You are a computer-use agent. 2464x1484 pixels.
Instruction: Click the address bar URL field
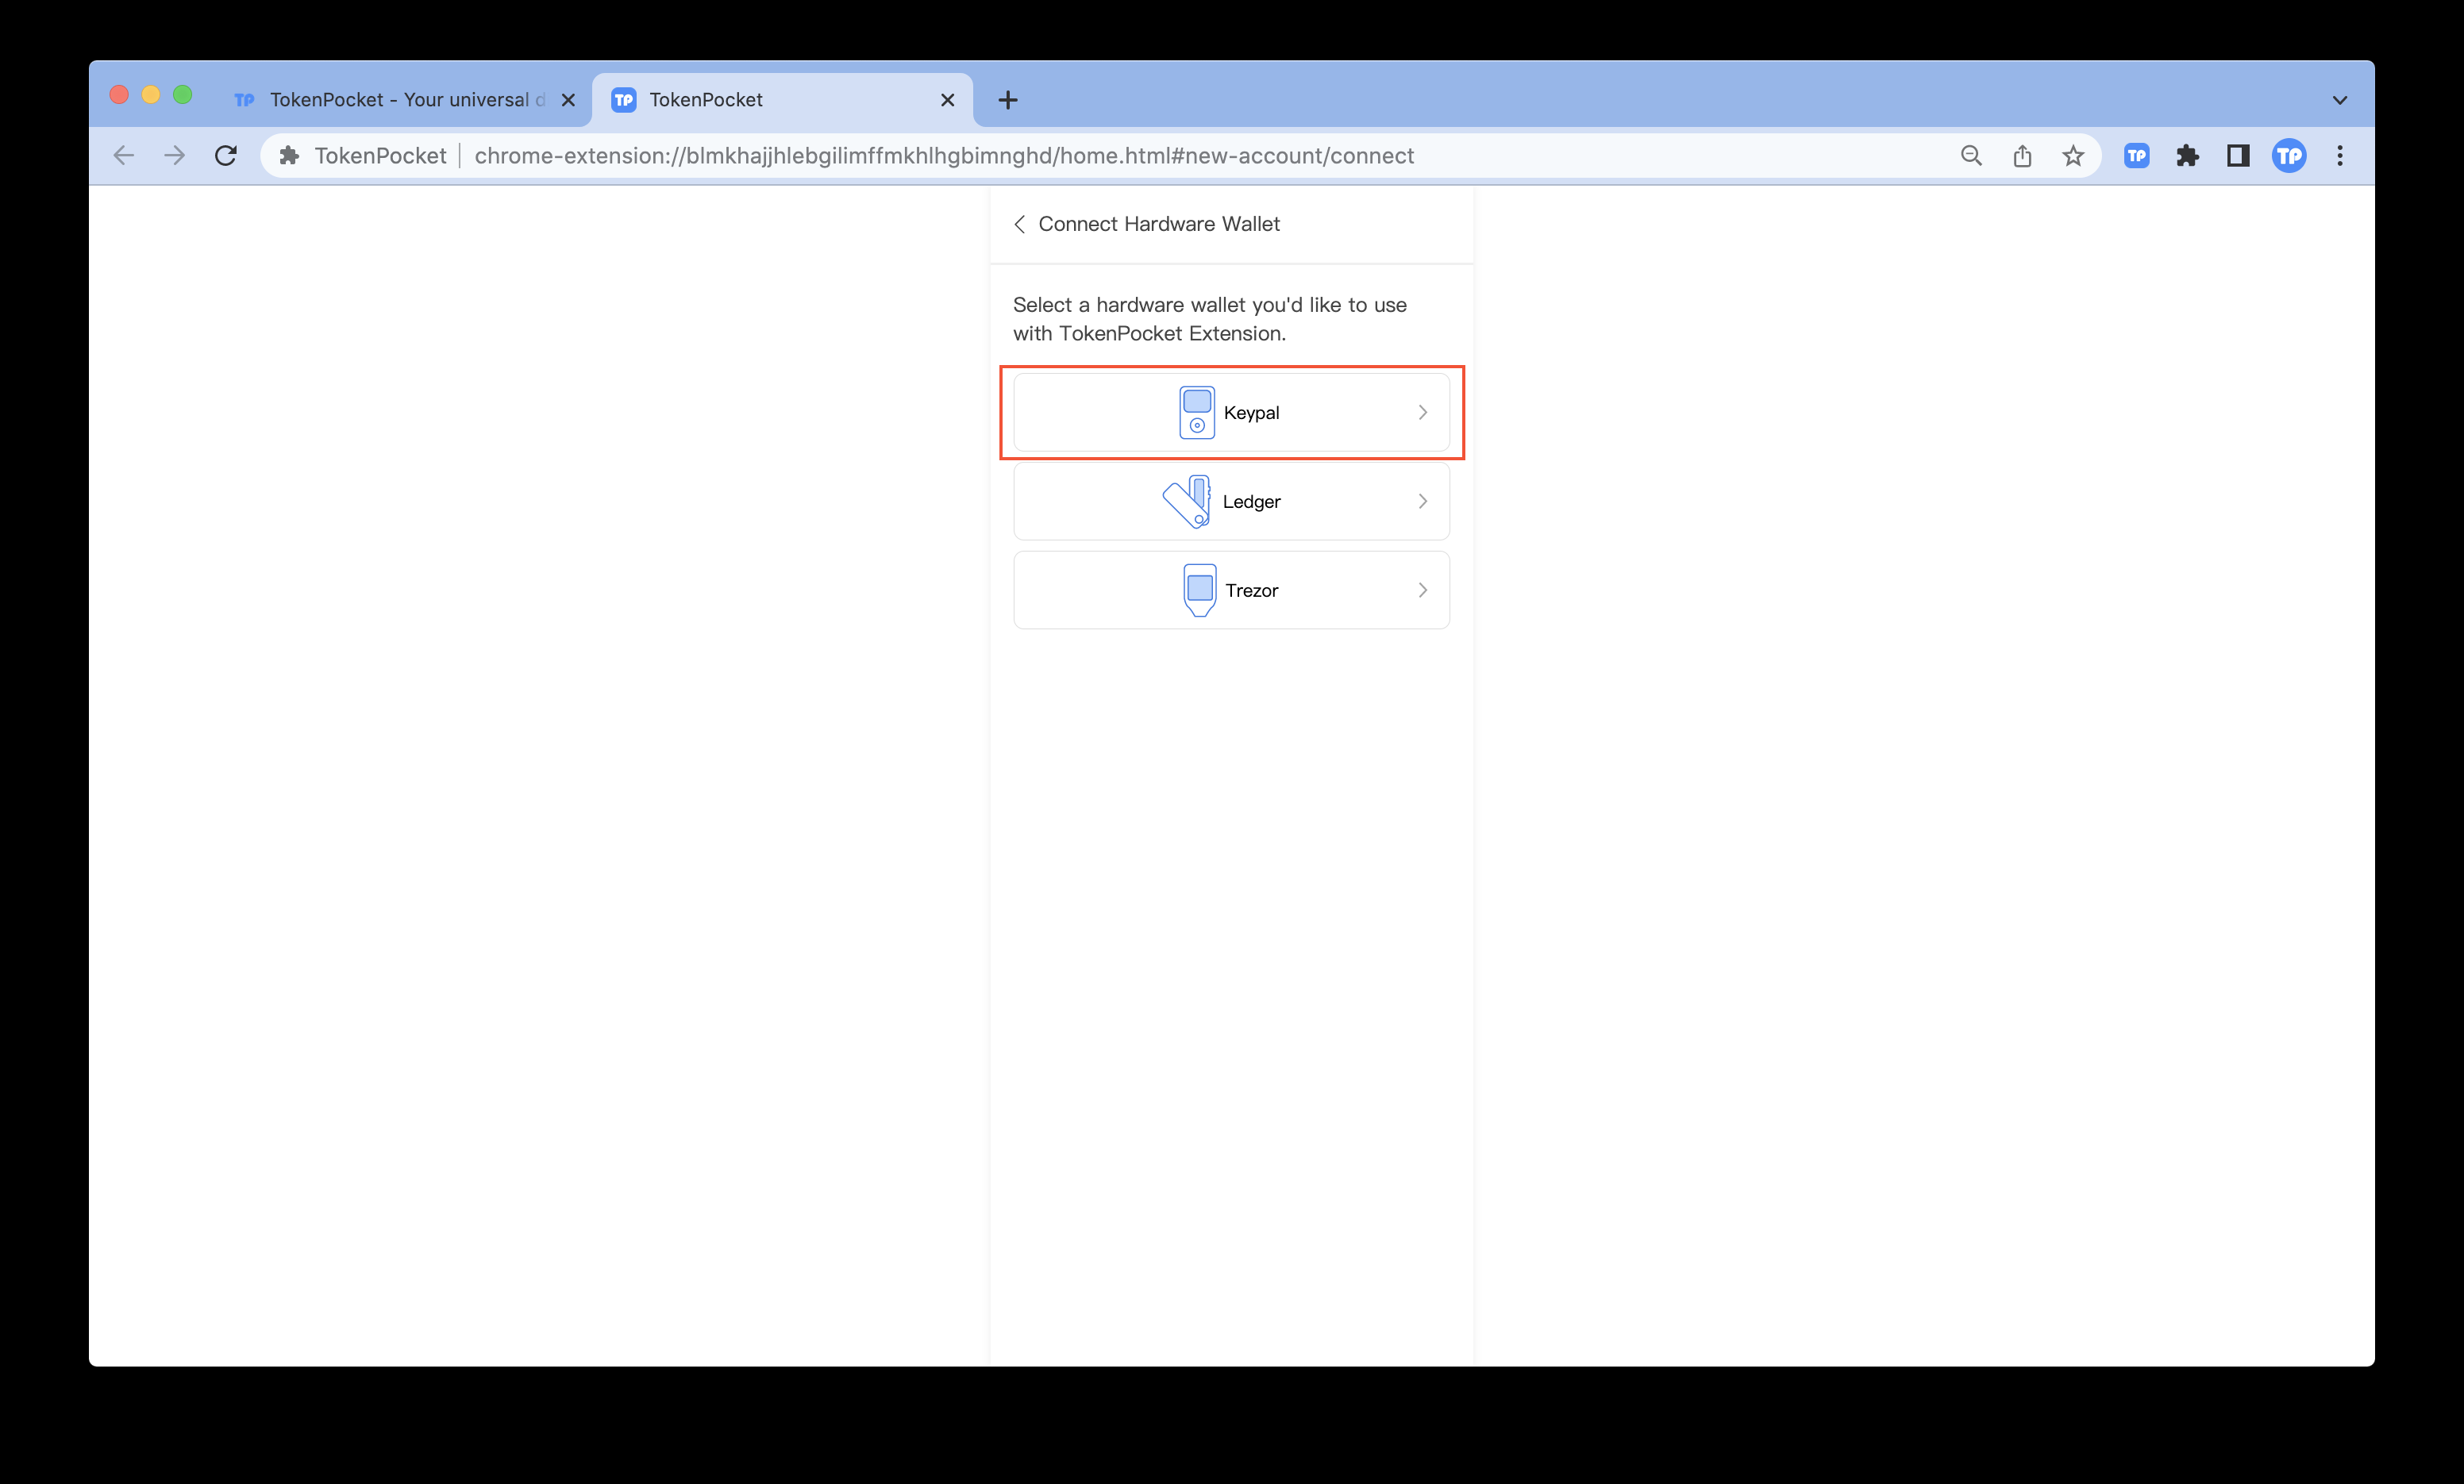(944, 156)
